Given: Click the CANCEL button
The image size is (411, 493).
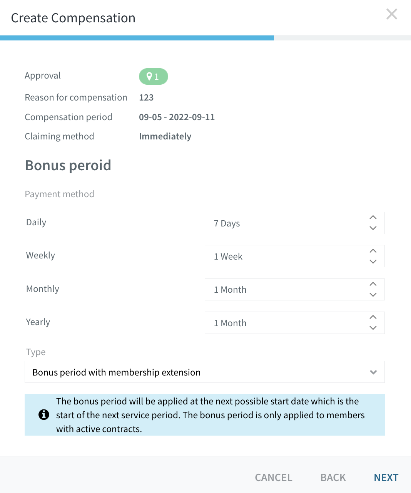Looking at the screenshot, I should pos(274,478).
